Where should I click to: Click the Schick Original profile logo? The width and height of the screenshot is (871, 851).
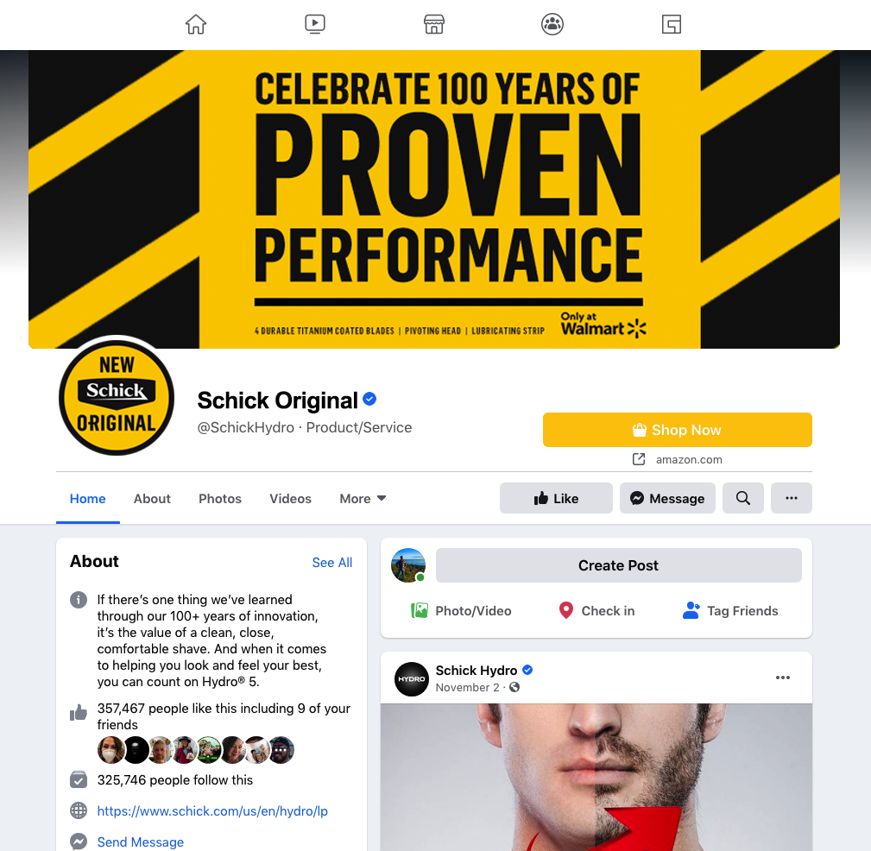point(117,398)
